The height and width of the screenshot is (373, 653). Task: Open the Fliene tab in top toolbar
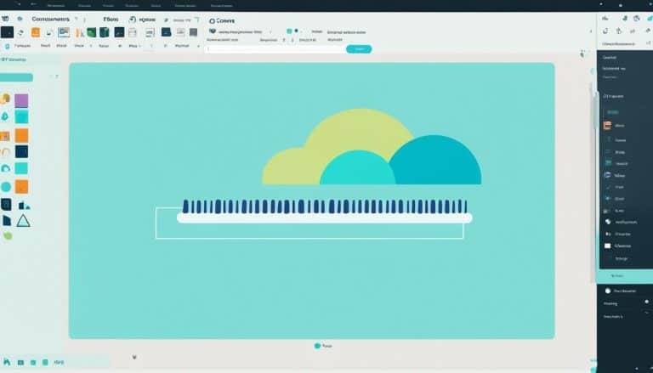pos(111,18)
